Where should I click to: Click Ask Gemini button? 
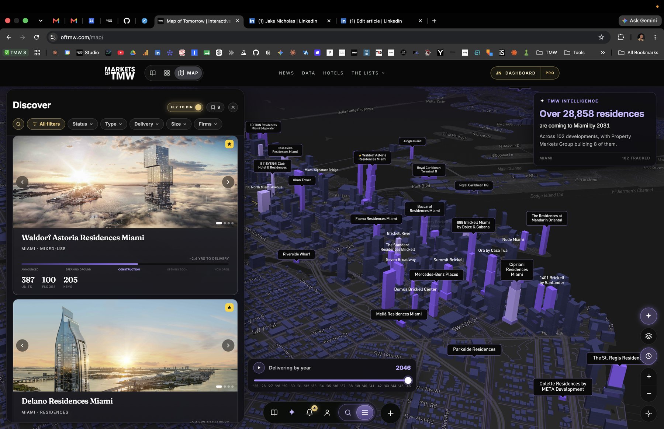[640, 21]
